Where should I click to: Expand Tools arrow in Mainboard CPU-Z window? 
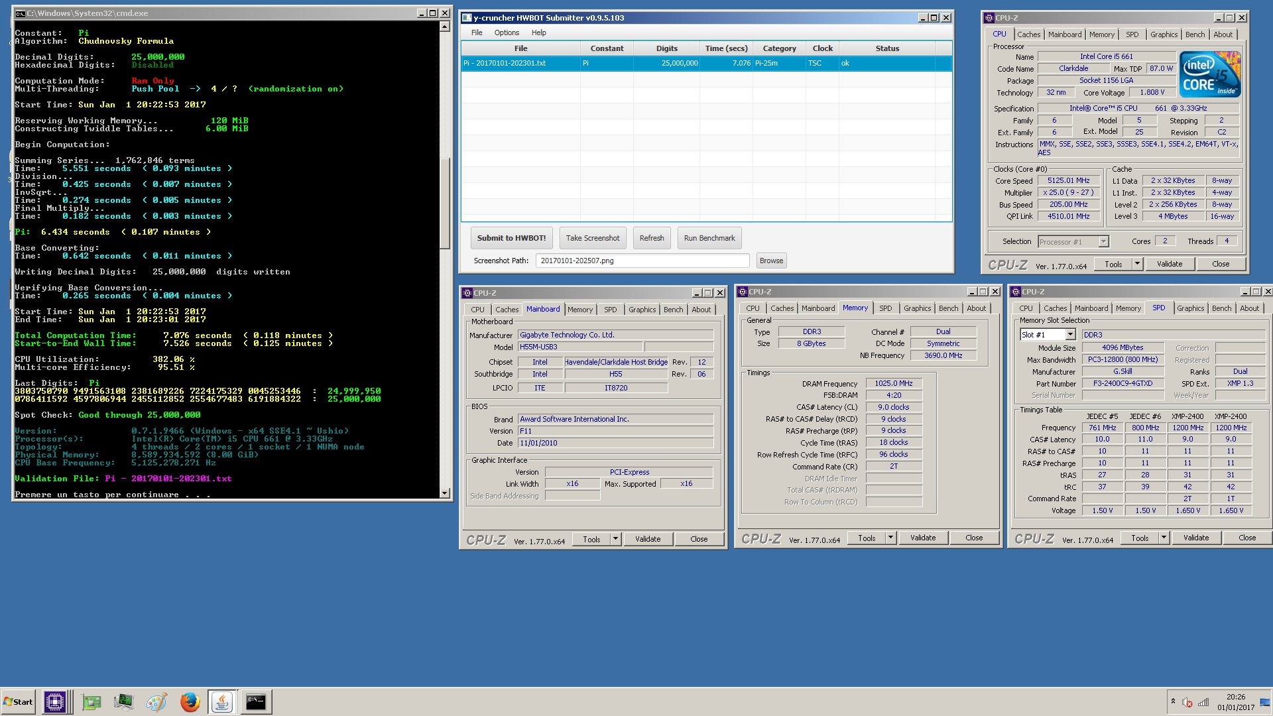click(x=615, y=539)
